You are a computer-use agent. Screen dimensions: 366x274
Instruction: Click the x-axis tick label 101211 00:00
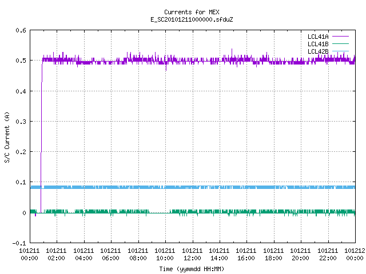(x=29, y=255)
